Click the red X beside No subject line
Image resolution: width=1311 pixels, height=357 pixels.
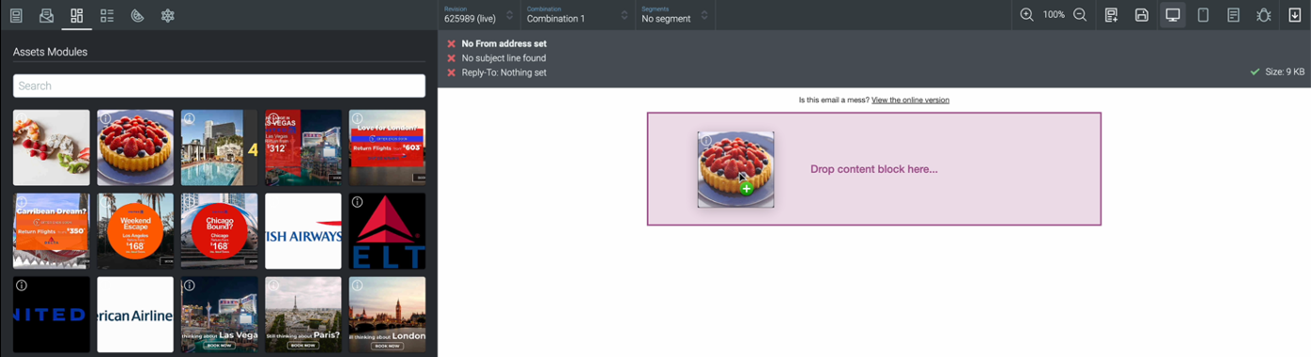click(451, 58)
